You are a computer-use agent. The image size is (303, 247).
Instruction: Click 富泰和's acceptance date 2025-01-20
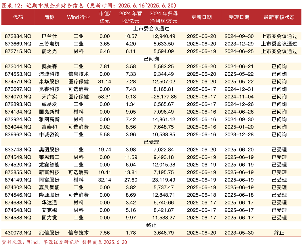point(239,127)
